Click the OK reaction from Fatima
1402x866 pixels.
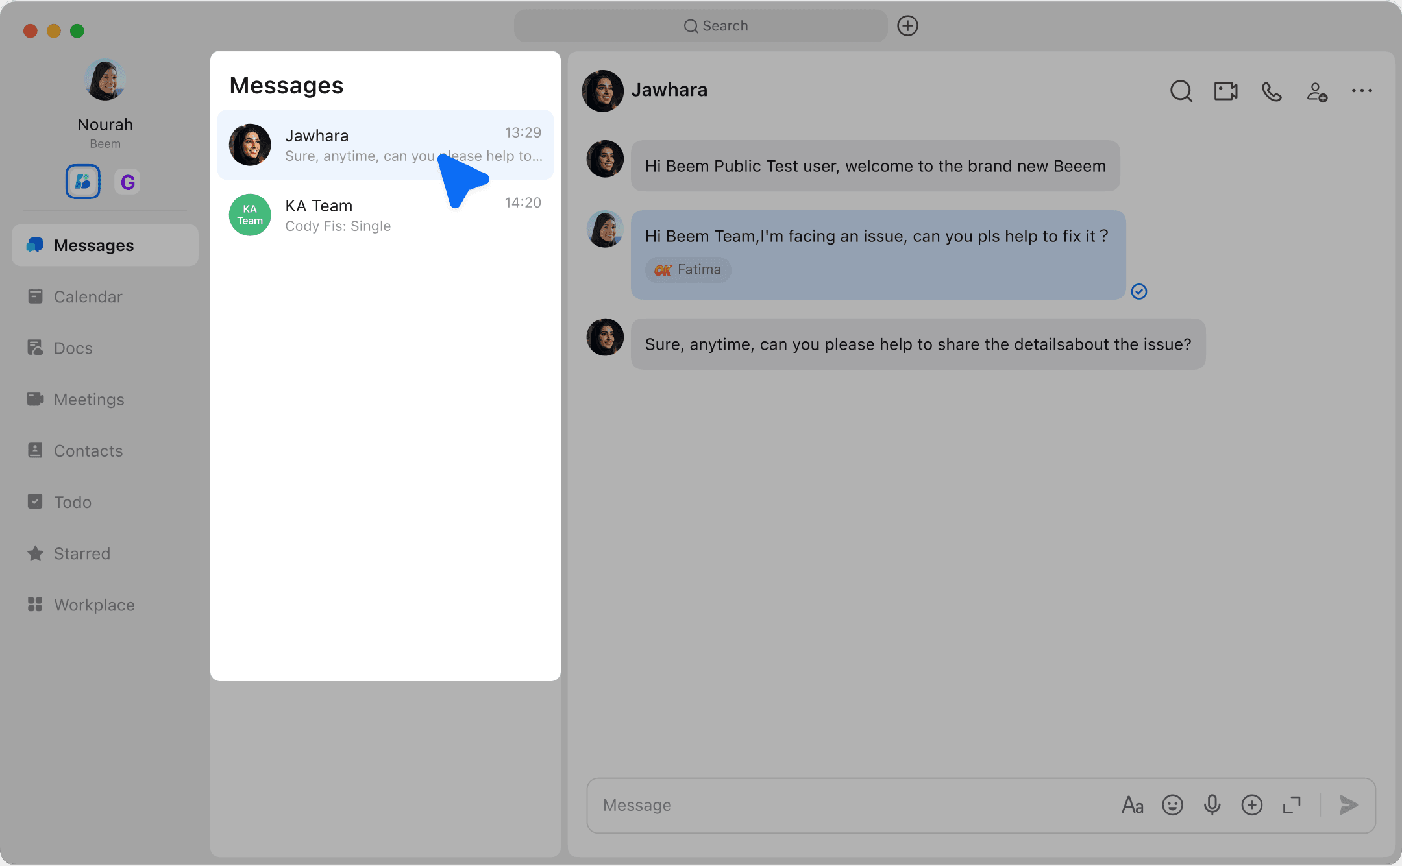pyautogui.click(x=688, y=270)
